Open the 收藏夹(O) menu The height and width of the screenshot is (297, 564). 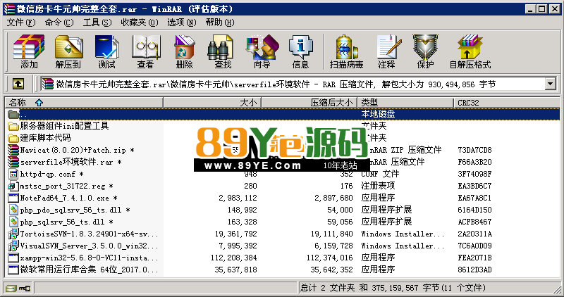pos(140,23)
